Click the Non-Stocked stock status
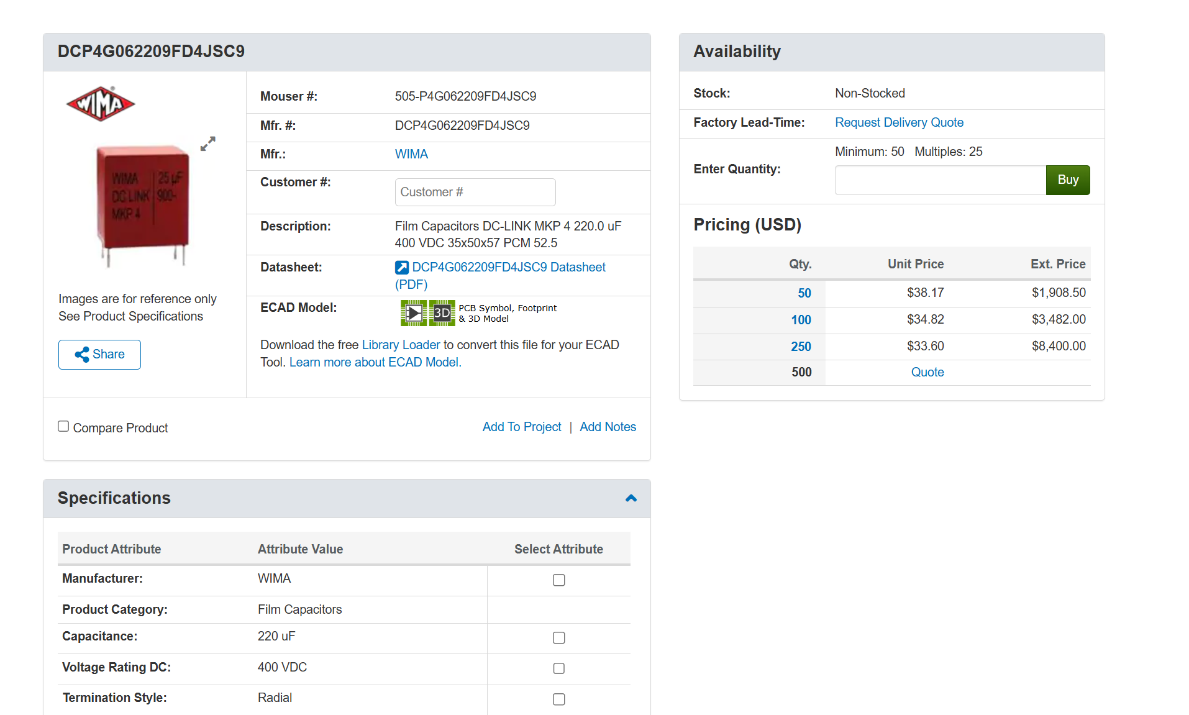This screenshot has height=715, width=1189. pyautogui.click(x=870, y=93)
